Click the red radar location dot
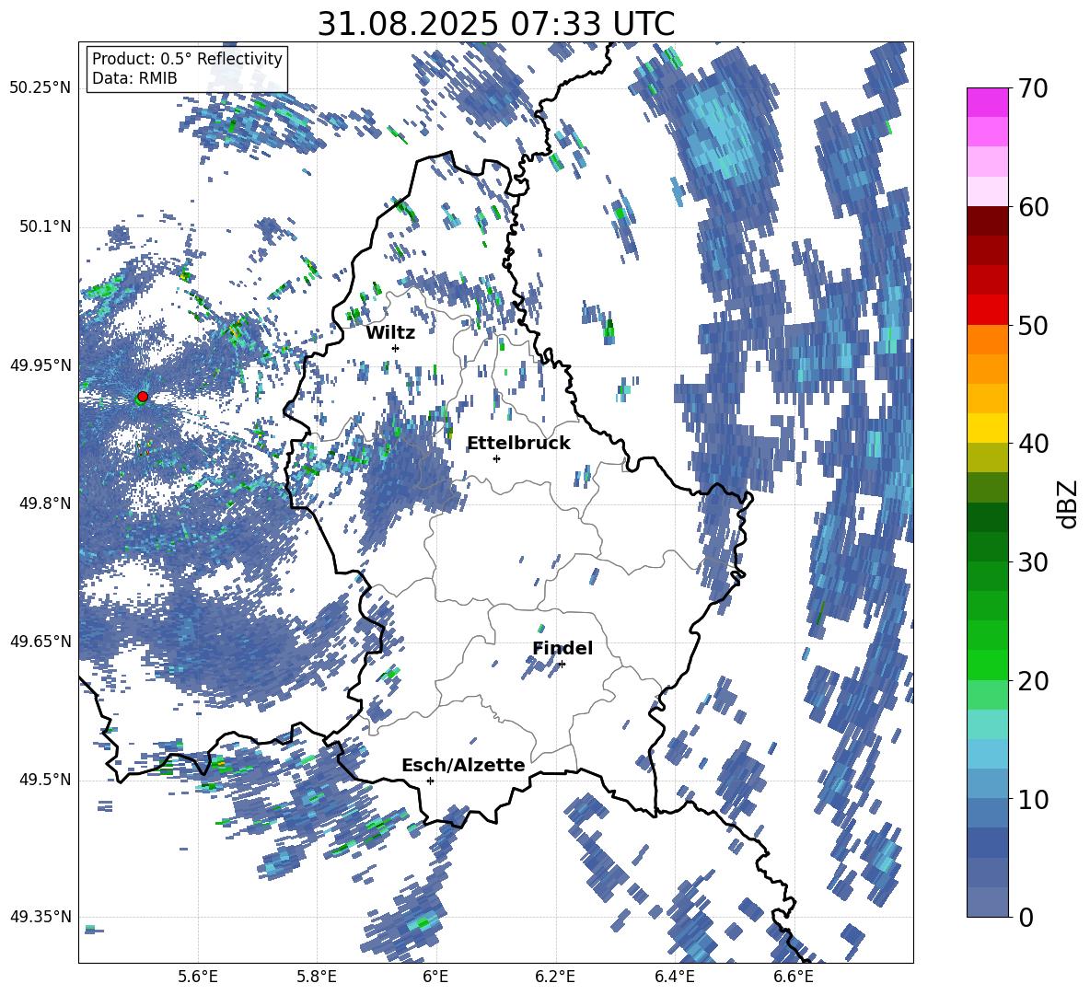 pos(143,397)
